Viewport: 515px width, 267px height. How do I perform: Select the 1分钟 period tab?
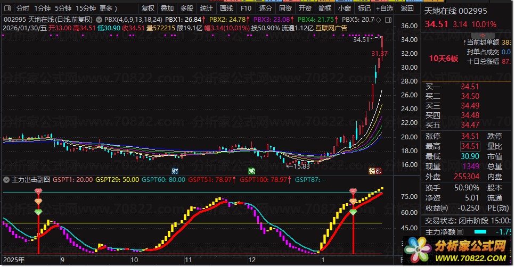coord(43,8)
